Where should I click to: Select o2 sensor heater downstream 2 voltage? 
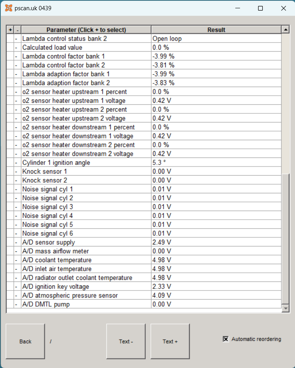[86, 154]
